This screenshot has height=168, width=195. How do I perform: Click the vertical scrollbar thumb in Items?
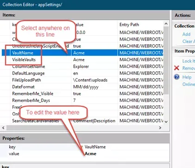pyautogui.click(x=166, y=60)
